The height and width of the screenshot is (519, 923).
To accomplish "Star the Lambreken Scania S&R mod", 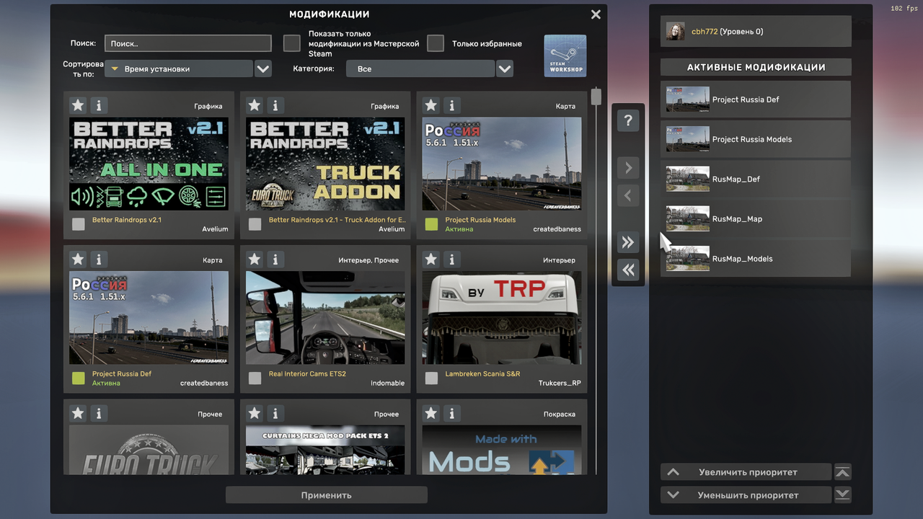I will (x=431, y=259).
